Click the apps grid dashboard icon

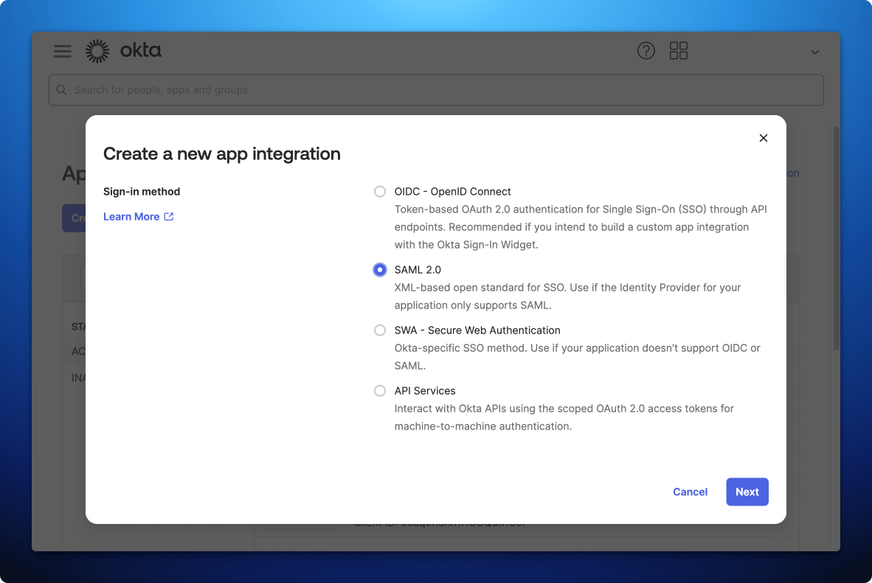(x=678, y=51)
